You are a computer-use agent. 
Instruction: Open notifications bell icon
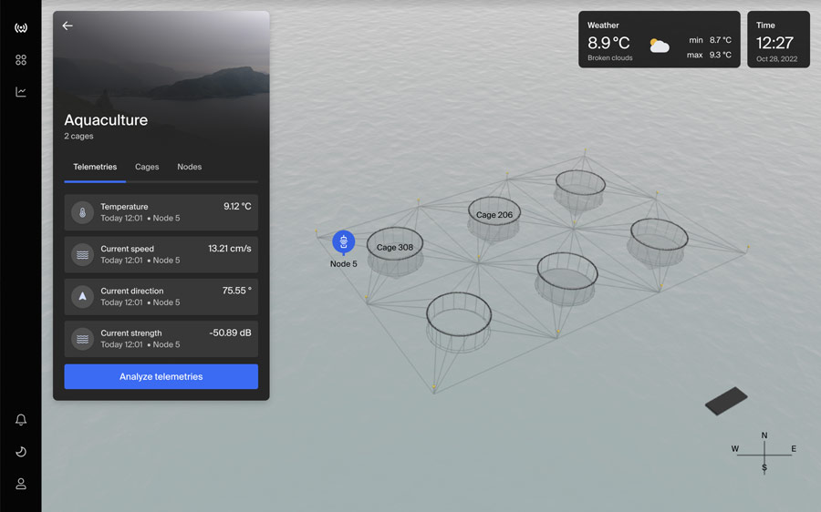(21, 419)
